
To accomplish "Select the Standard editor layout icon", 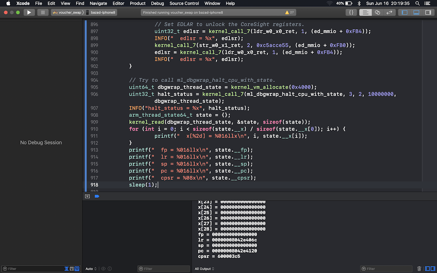I will (x=365, y=12).
